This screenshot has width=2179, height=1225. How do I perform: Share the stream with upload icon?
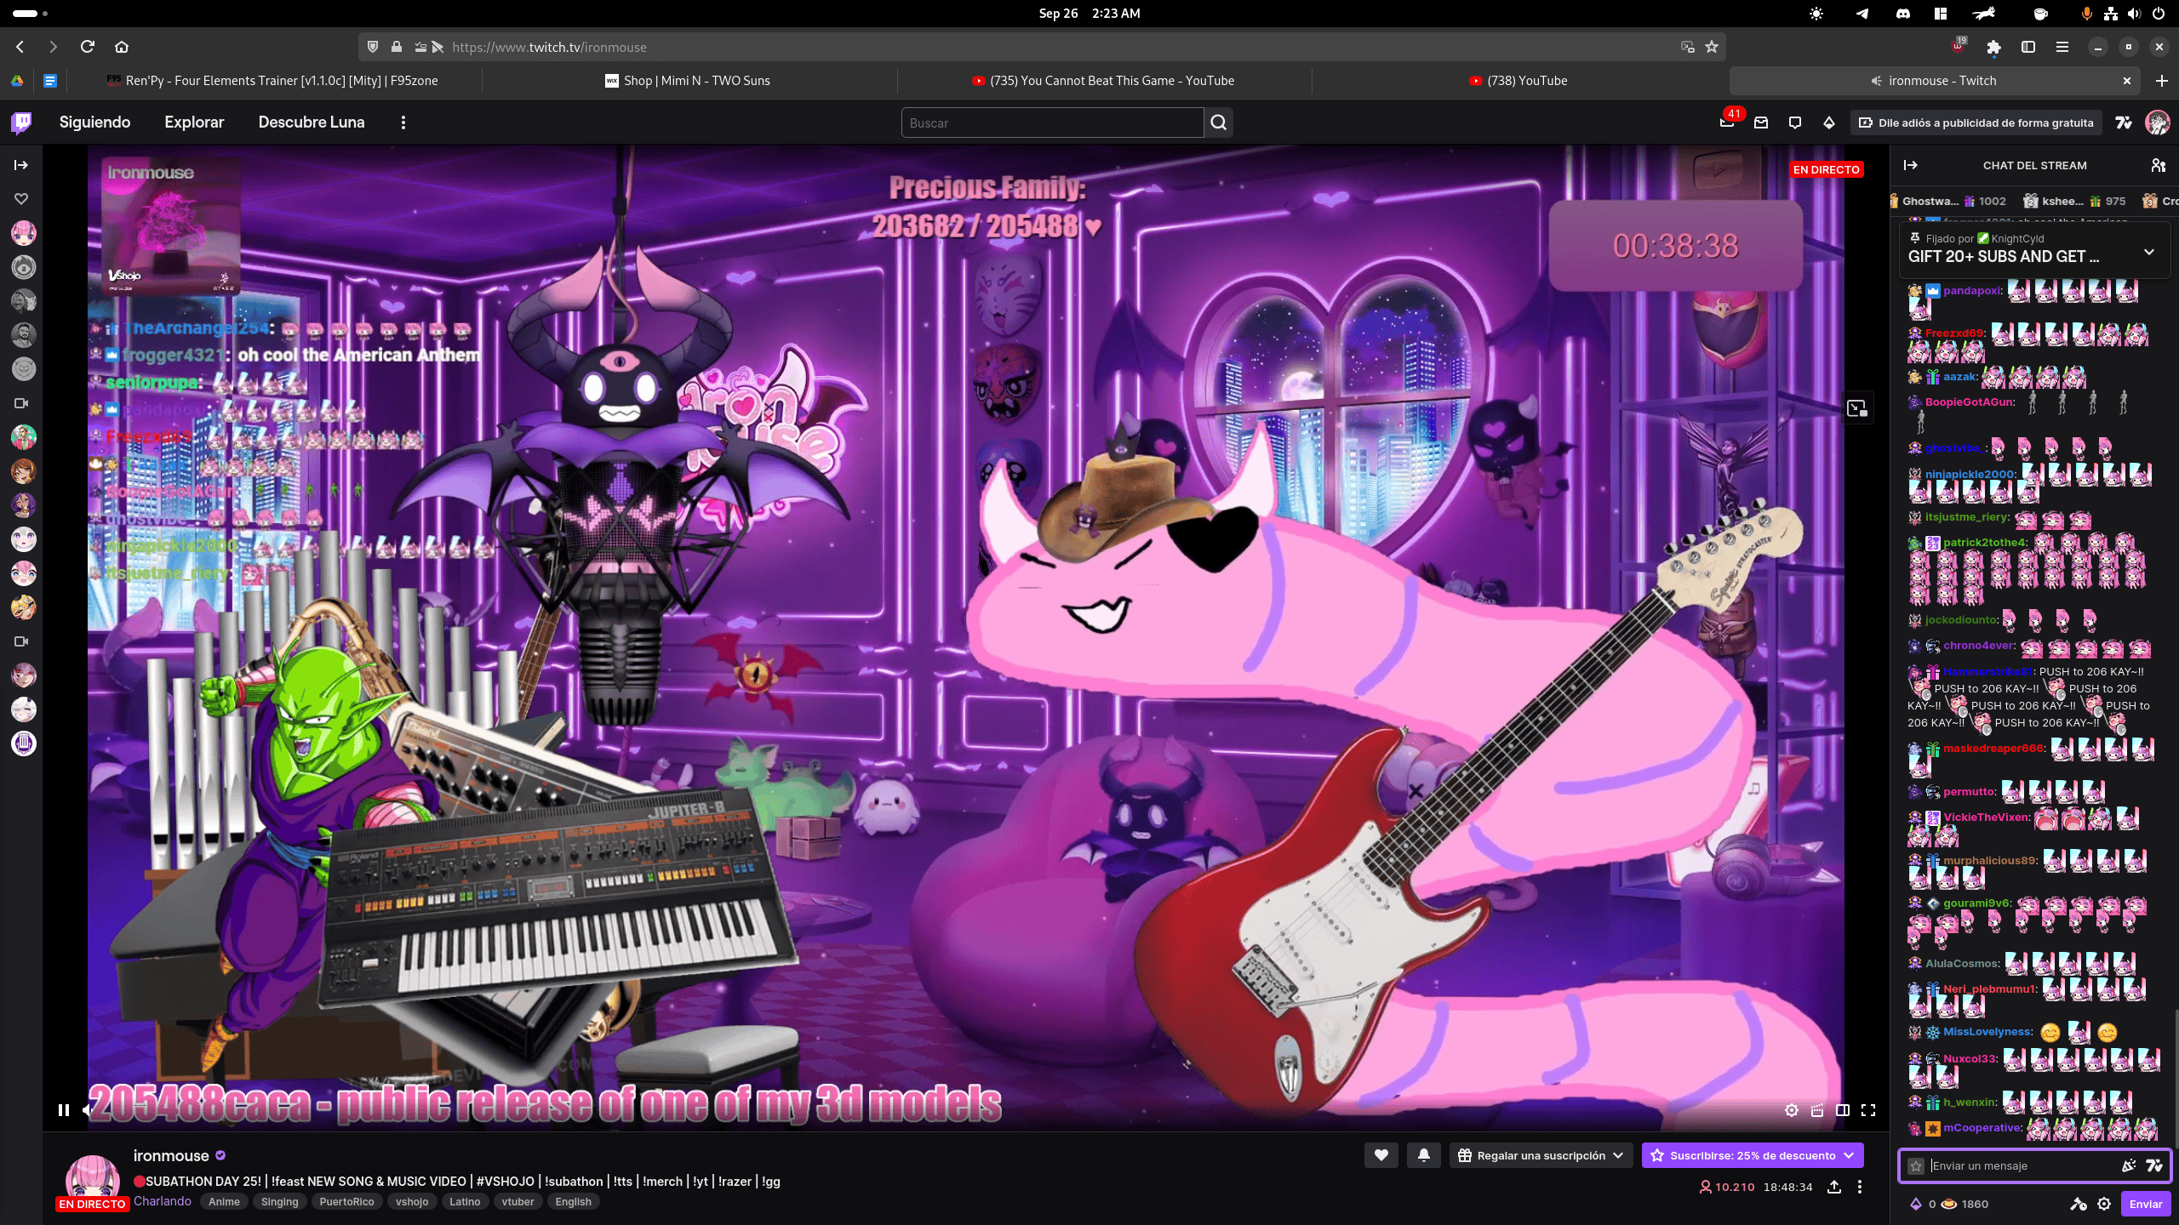point(1834,1187)
